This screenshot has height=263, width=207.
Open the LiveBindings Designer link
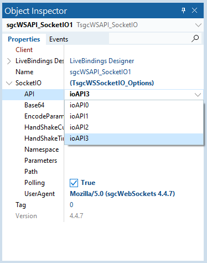[x=102, y=61]
